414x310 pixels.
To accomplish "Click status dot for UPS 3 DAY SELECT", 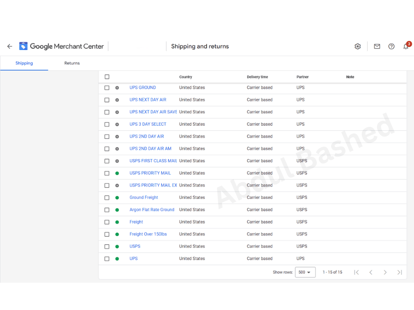I will [x=117, y=124].
